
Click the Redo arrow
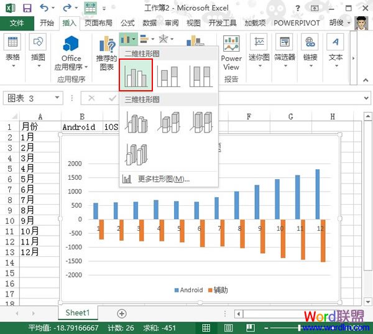[x=67, y=8]
